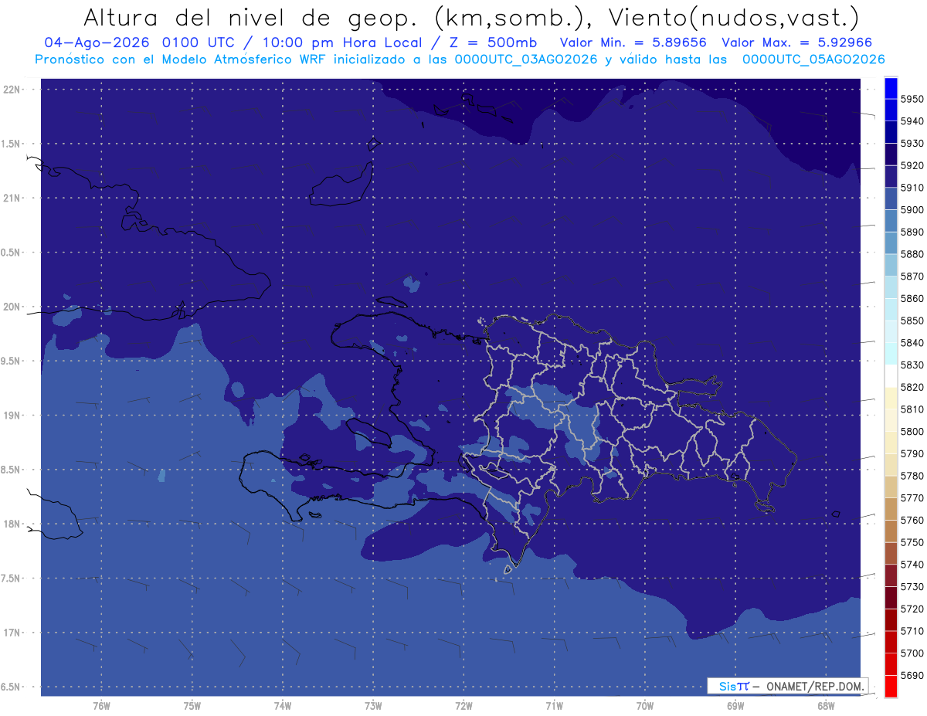Click the bright red swatch at colorbar bottom
The height and width of the screenshot is (716, 927).
coord(891,686)
